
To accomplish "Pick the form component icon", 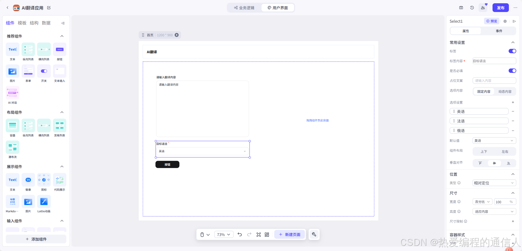I will click(x=28, y=71).
